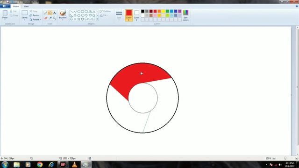
Task: Select the Left arrow shape
Action: tap(90, 15)
